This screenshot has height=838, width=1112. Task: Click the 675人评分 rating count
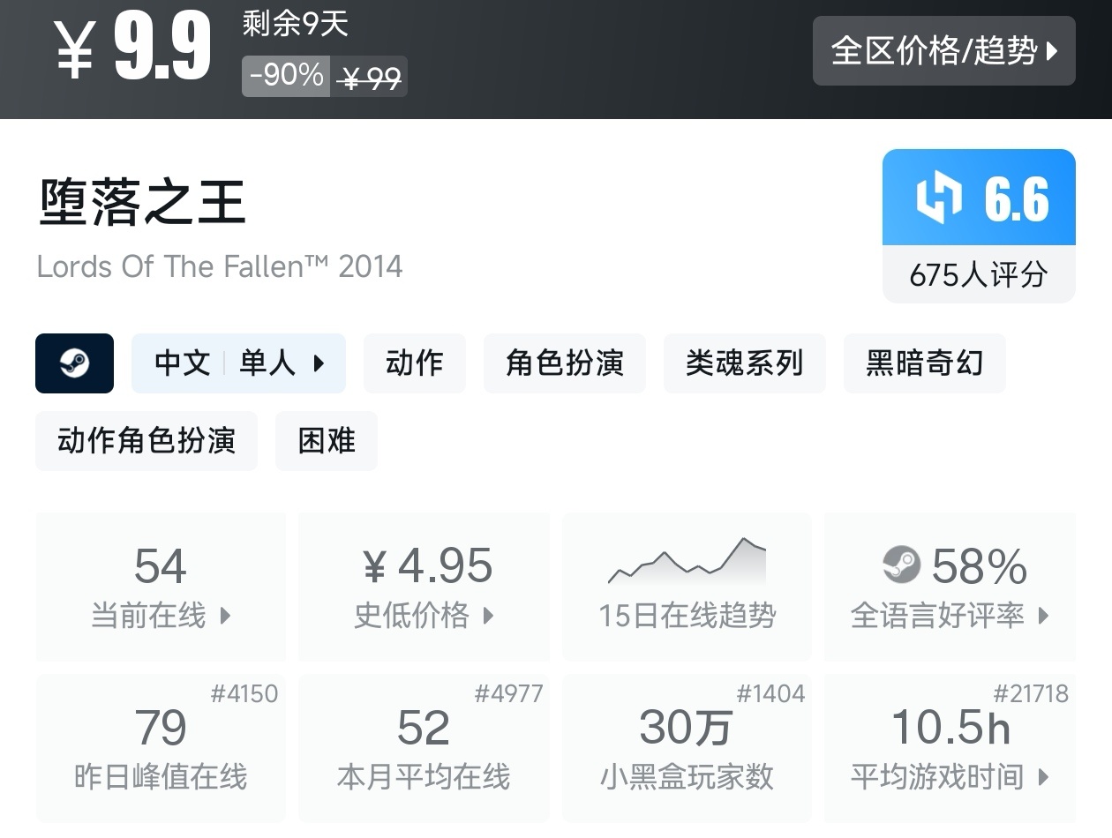point(978,275)
